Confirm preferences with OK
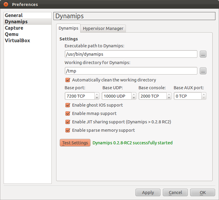The image size is (219, 200). coord(203,193)
